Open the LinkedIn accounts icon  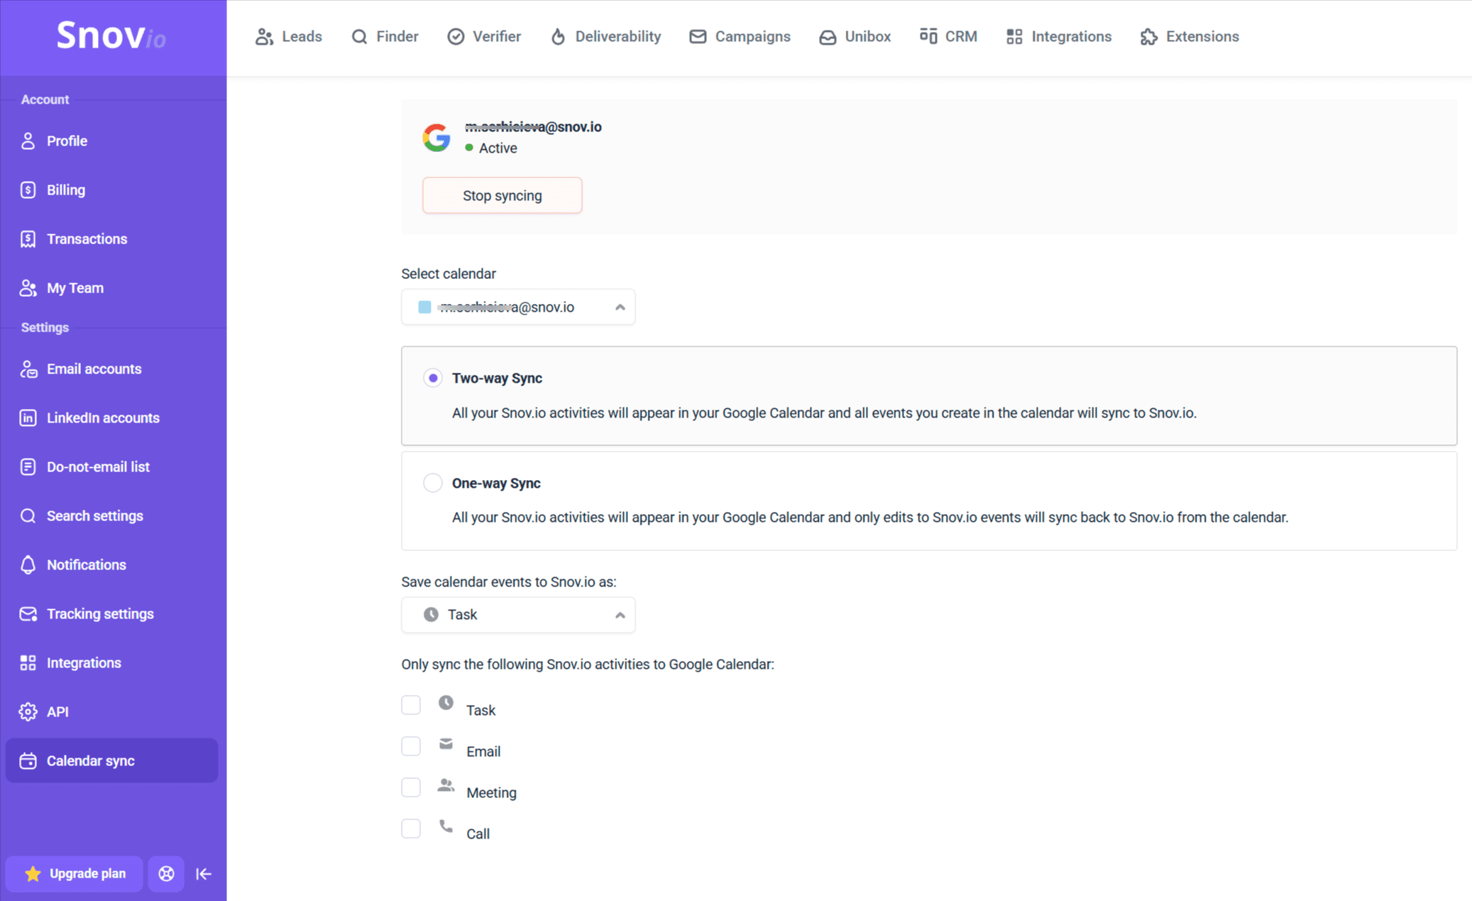pos(28,417)
